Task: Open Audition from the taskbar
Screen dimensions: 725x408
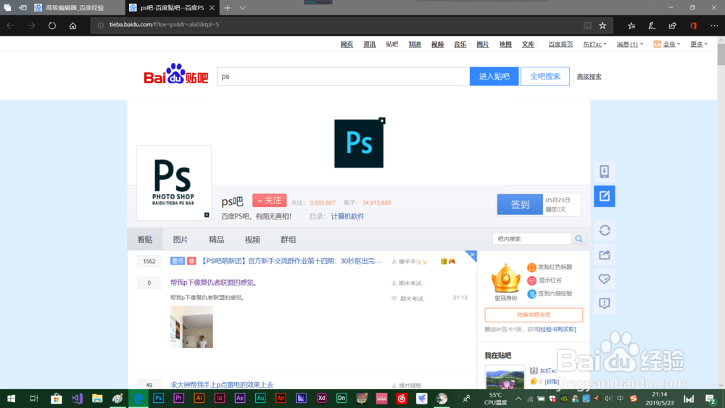Action: click(x=260, y=399)
